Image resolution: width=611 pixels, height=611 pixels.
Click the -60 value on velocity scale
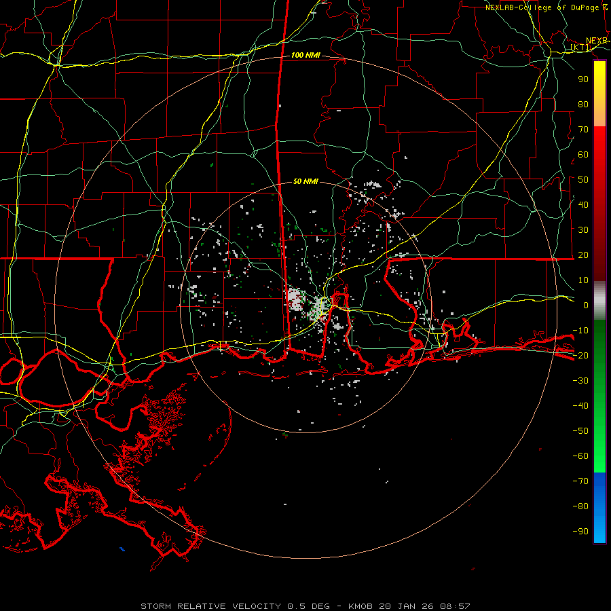click(580, 456)
